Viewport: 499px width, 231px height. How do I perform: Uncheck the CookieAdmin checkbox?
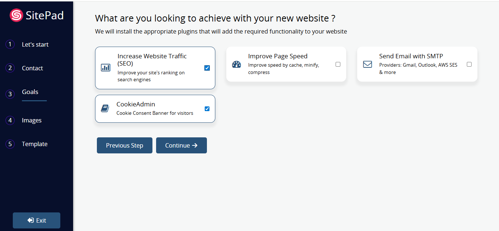pyautogui.click(x=207, y=109)
